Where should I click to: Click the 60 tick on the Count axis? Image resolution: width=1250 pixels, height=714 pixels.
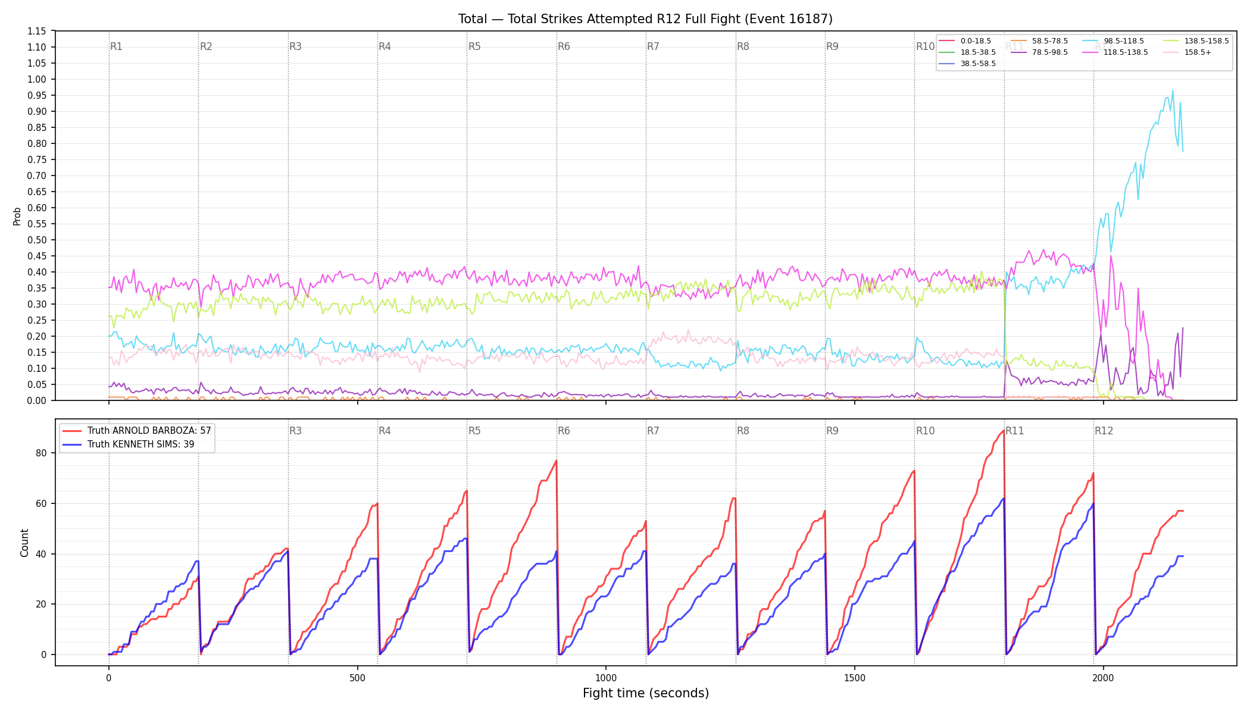point(41,503)
